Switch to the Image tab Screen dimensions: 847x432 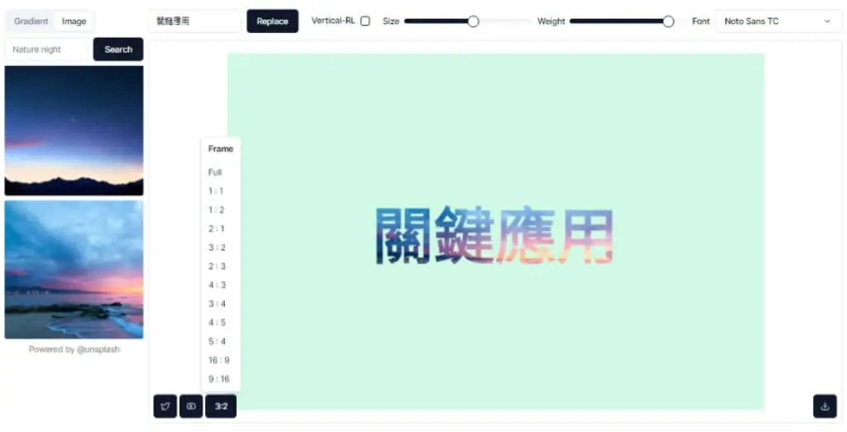(x=74, y=21)
